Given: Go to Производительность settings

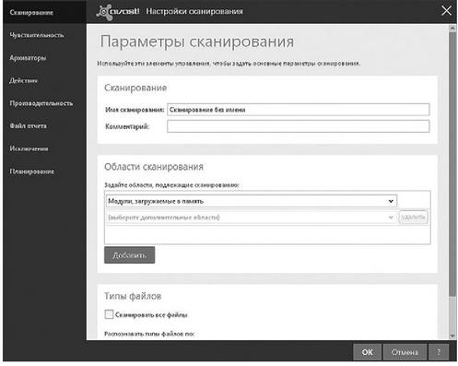Looking at the screenshot, I should click(41, 103).
